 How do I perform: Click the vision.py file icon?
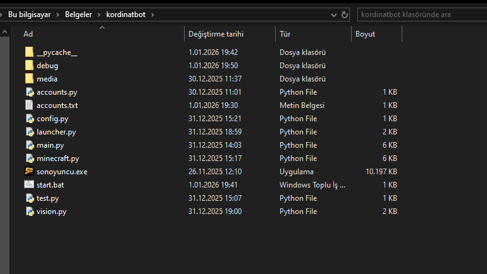(30, 211)
